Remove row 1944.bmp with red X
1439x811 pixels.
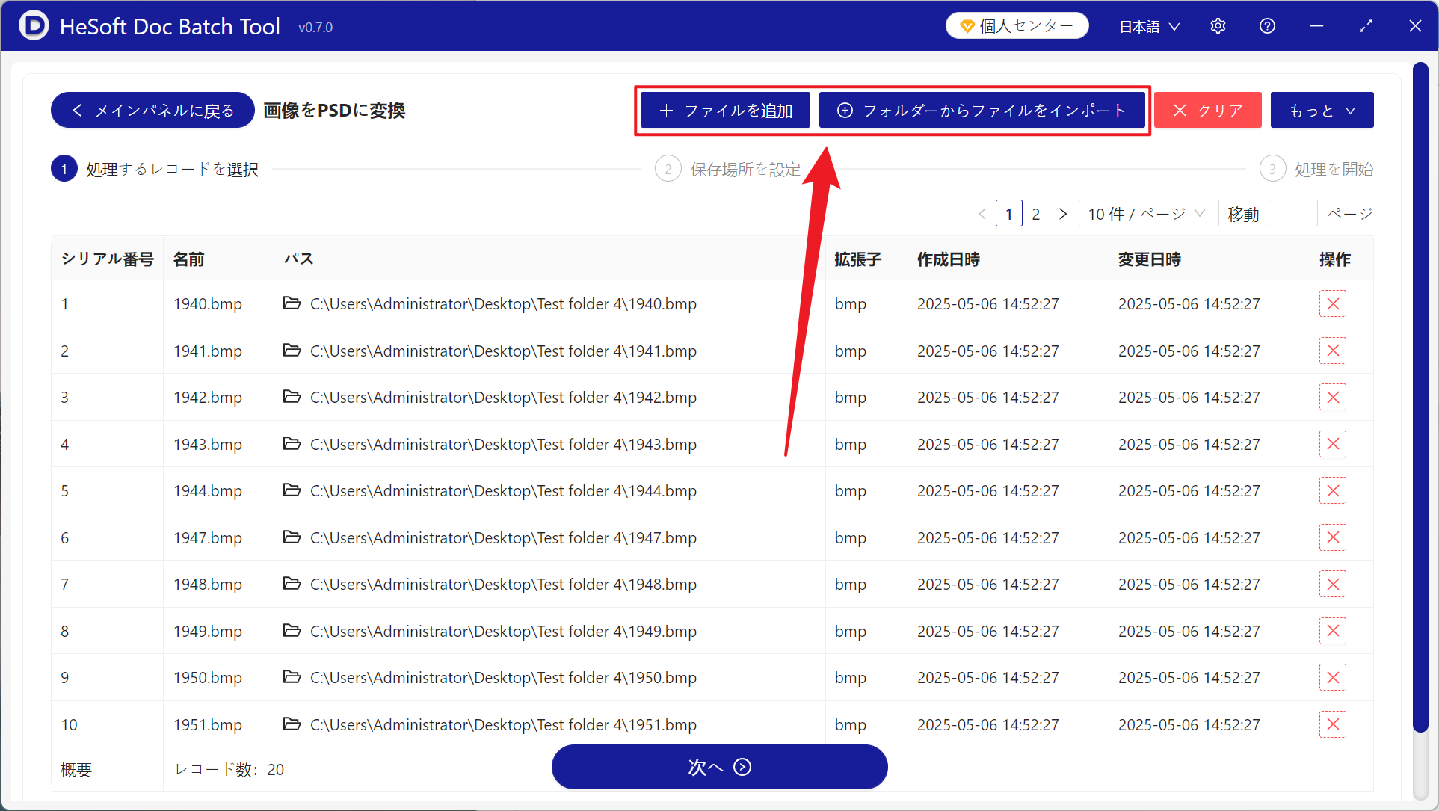[x=1333, y=490]
